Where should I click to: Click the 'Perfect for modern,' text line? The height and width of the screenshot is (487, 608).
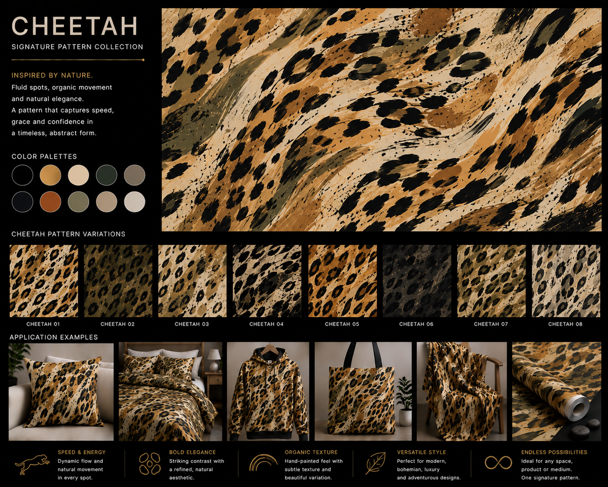pos(422,461)
